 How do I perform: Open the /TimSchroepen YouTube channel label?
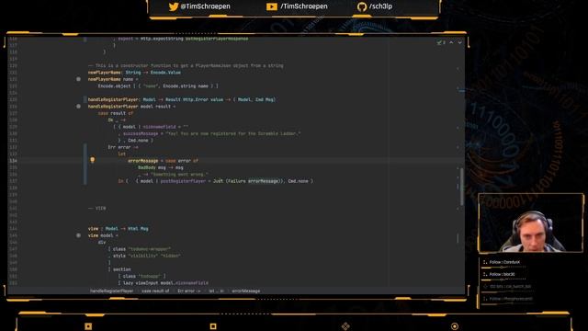[304, 6]
